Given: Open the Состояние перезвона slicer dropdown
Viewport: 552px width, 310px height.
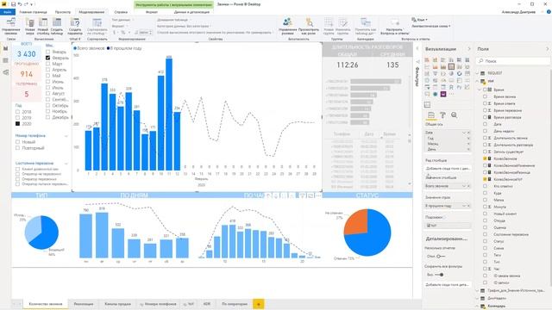Looking at the screenshot, I should (66, 164).
